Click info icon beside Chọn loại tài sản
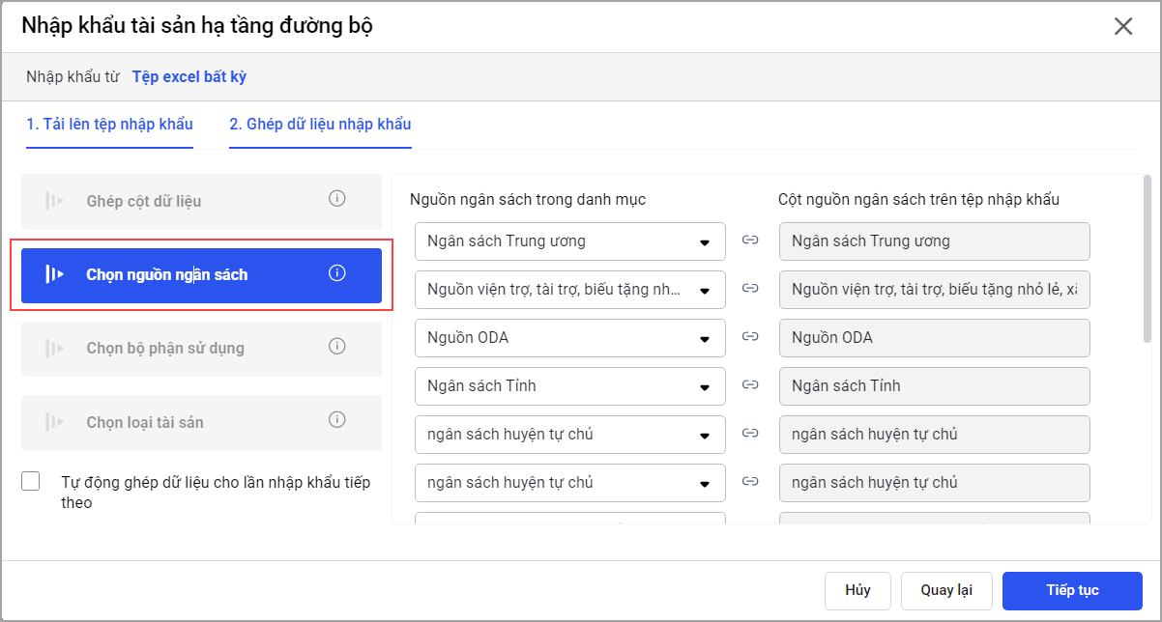This screenshot has width=1162, height=622. pos(336,420)
